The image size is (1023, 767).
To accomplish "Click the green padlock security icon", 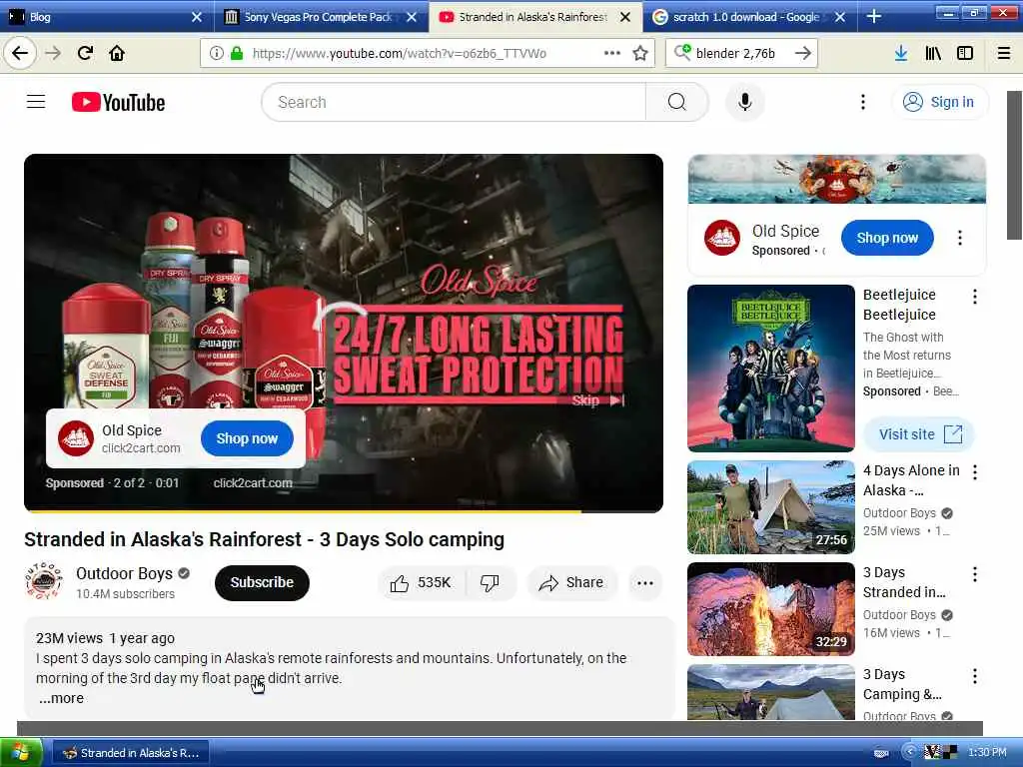I will (237, 54).
